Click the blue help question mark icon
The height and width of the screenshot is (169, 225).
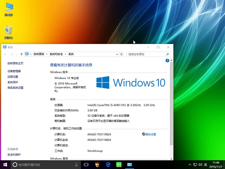coord(167,61)
